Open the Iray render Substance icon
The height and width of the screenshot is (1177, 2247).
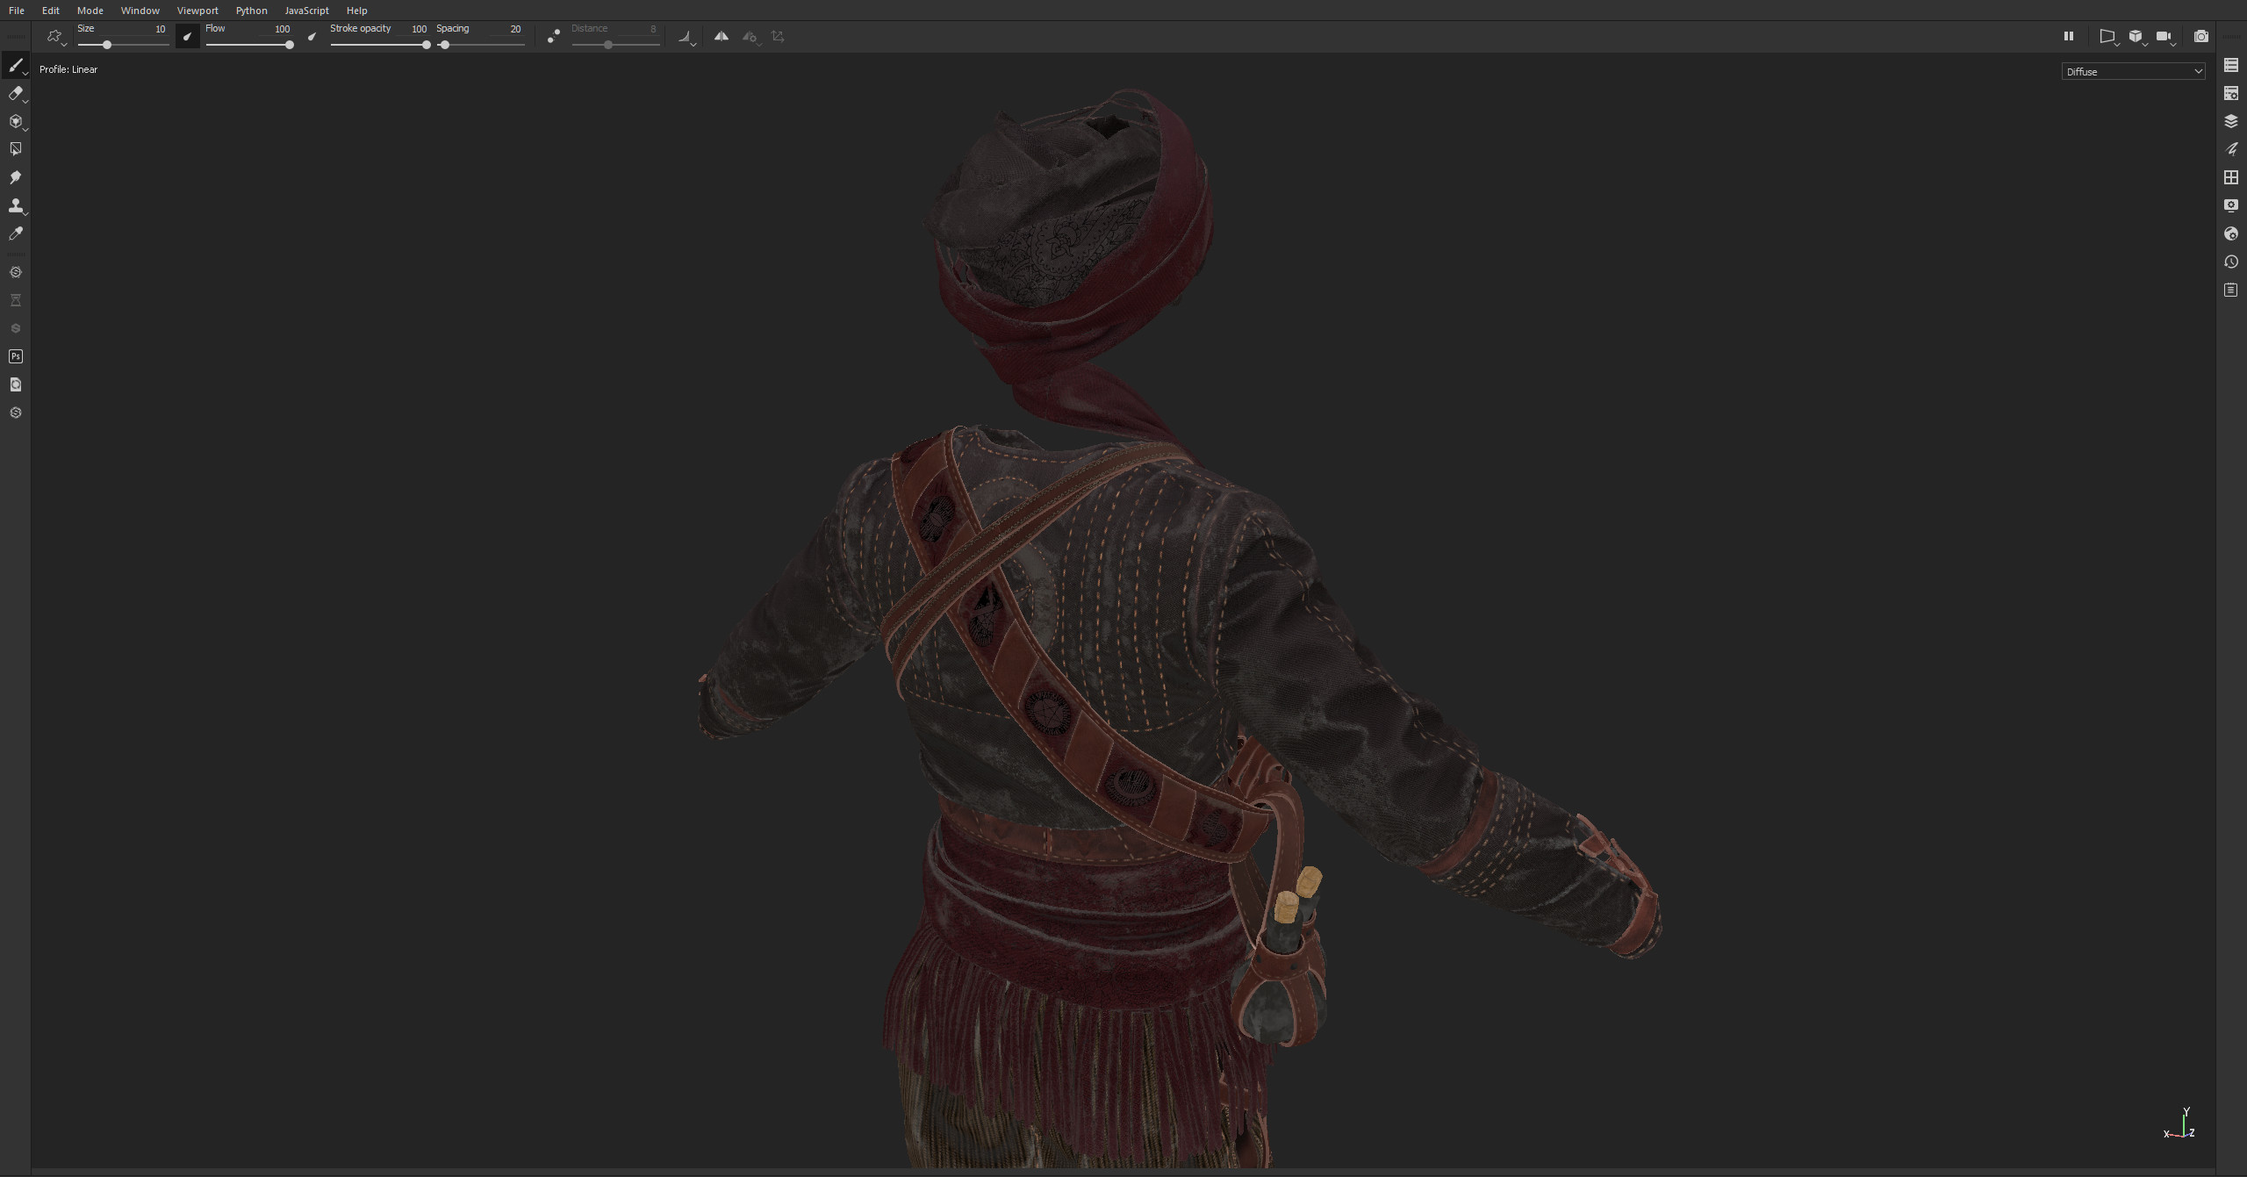tap(15, 273)
